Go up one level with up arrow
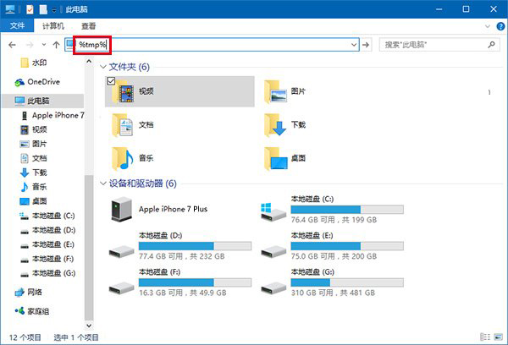This screenshot has width=508, height=345. pos(56,44)
